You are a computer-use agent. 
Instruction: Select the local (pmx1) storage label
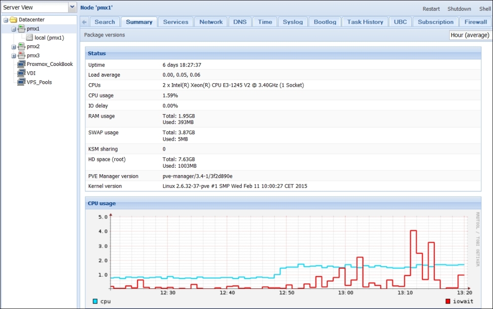[x=49, y=38]
